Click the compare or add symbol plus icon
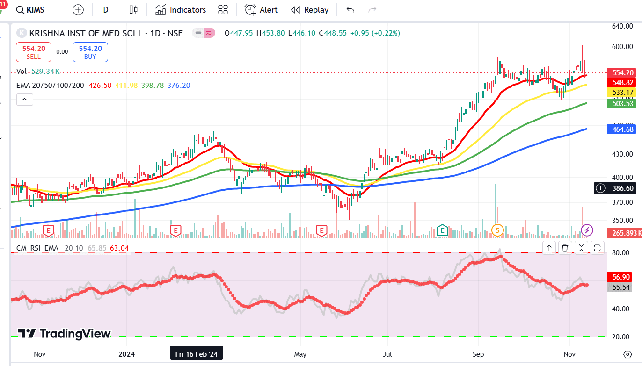642x366 pixels. [x=78, y=10]
